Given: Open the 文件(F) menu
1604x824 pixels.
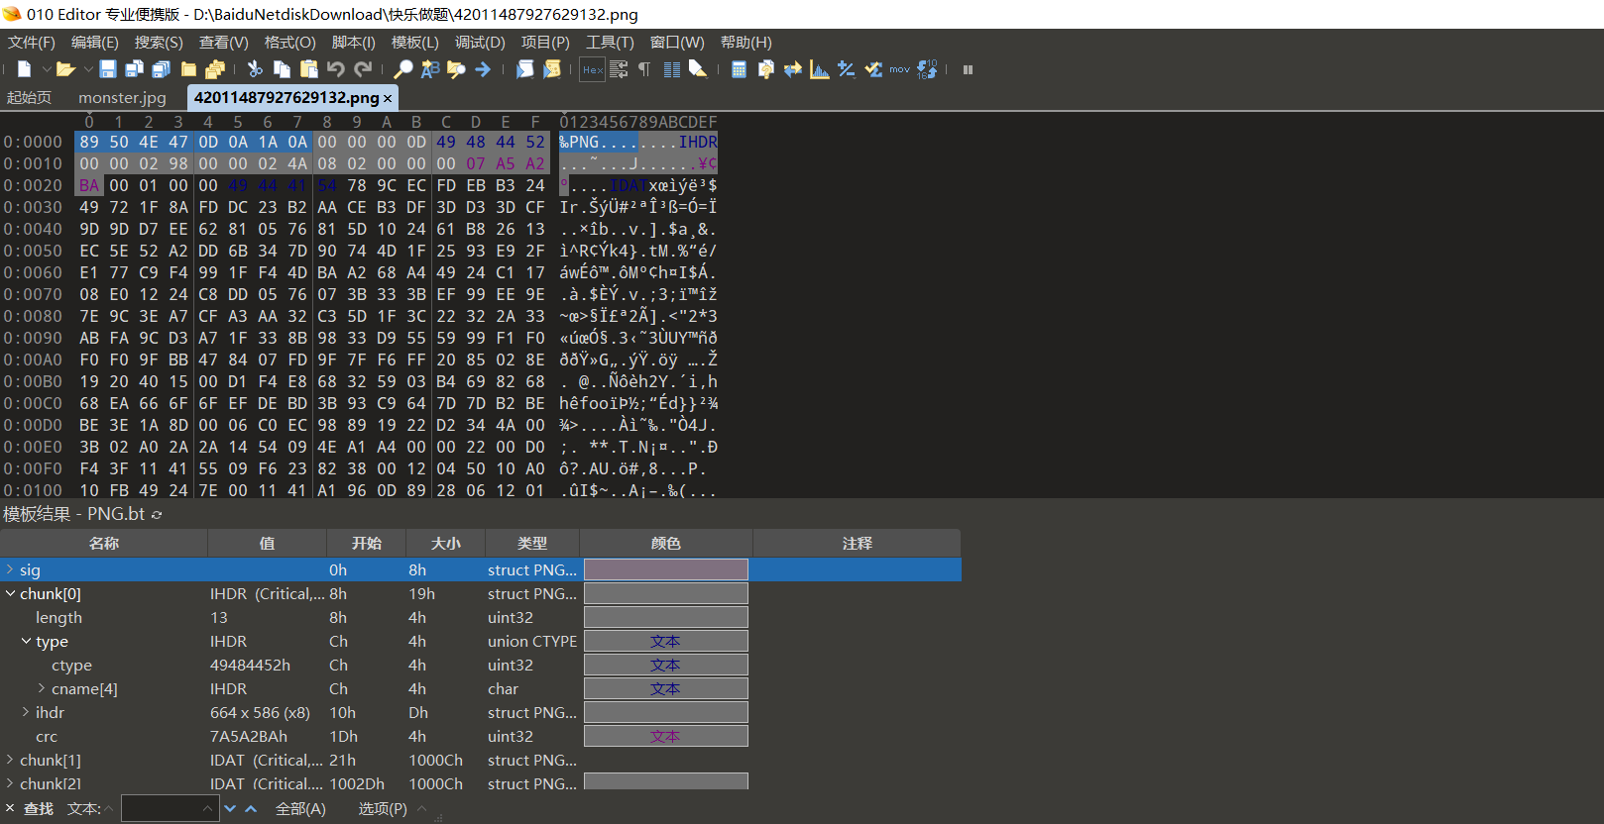Looking at the screenshot, I should point(32,43).
